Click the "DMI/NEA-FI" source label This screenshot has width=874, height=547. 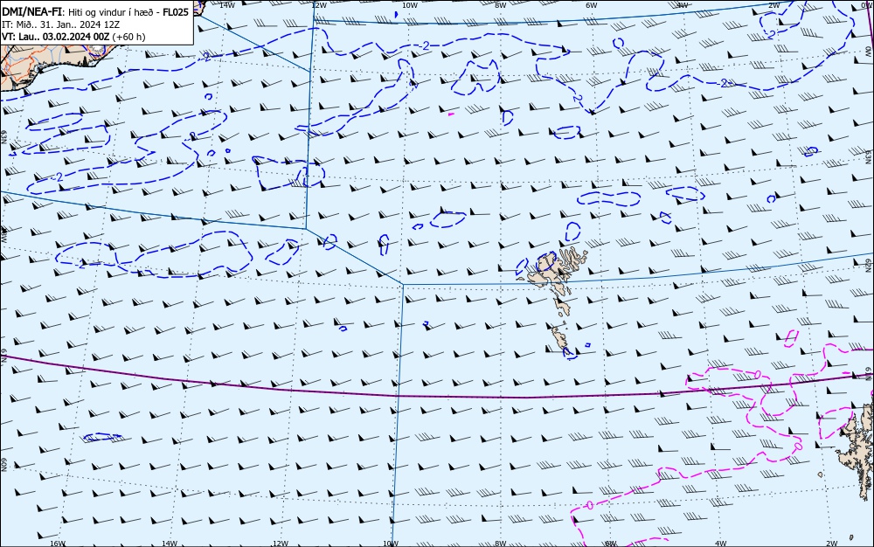pos(31,12)
